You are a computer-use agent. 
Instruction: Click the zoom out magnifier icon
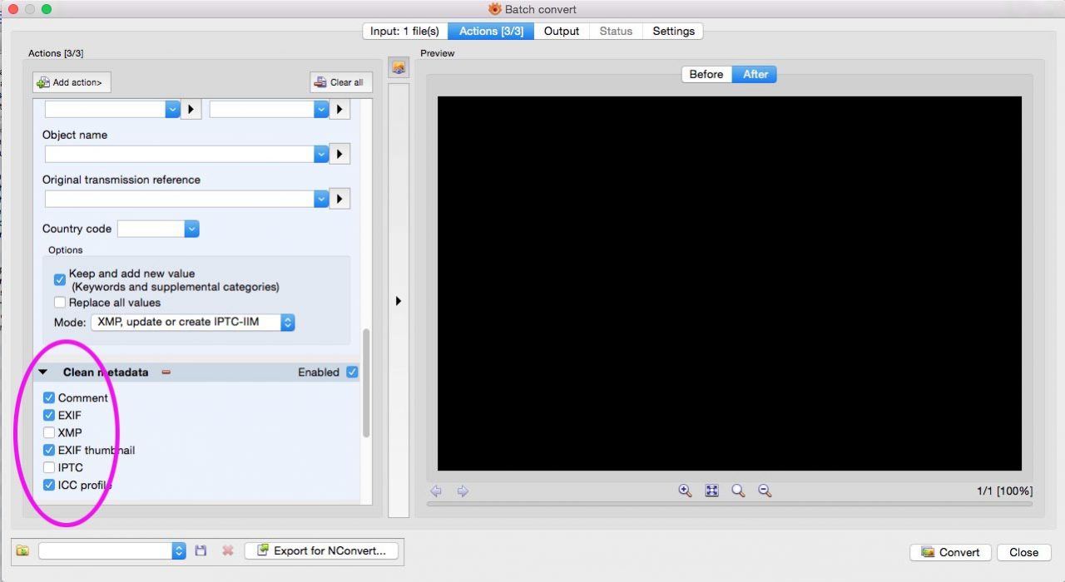coord(765,491)
